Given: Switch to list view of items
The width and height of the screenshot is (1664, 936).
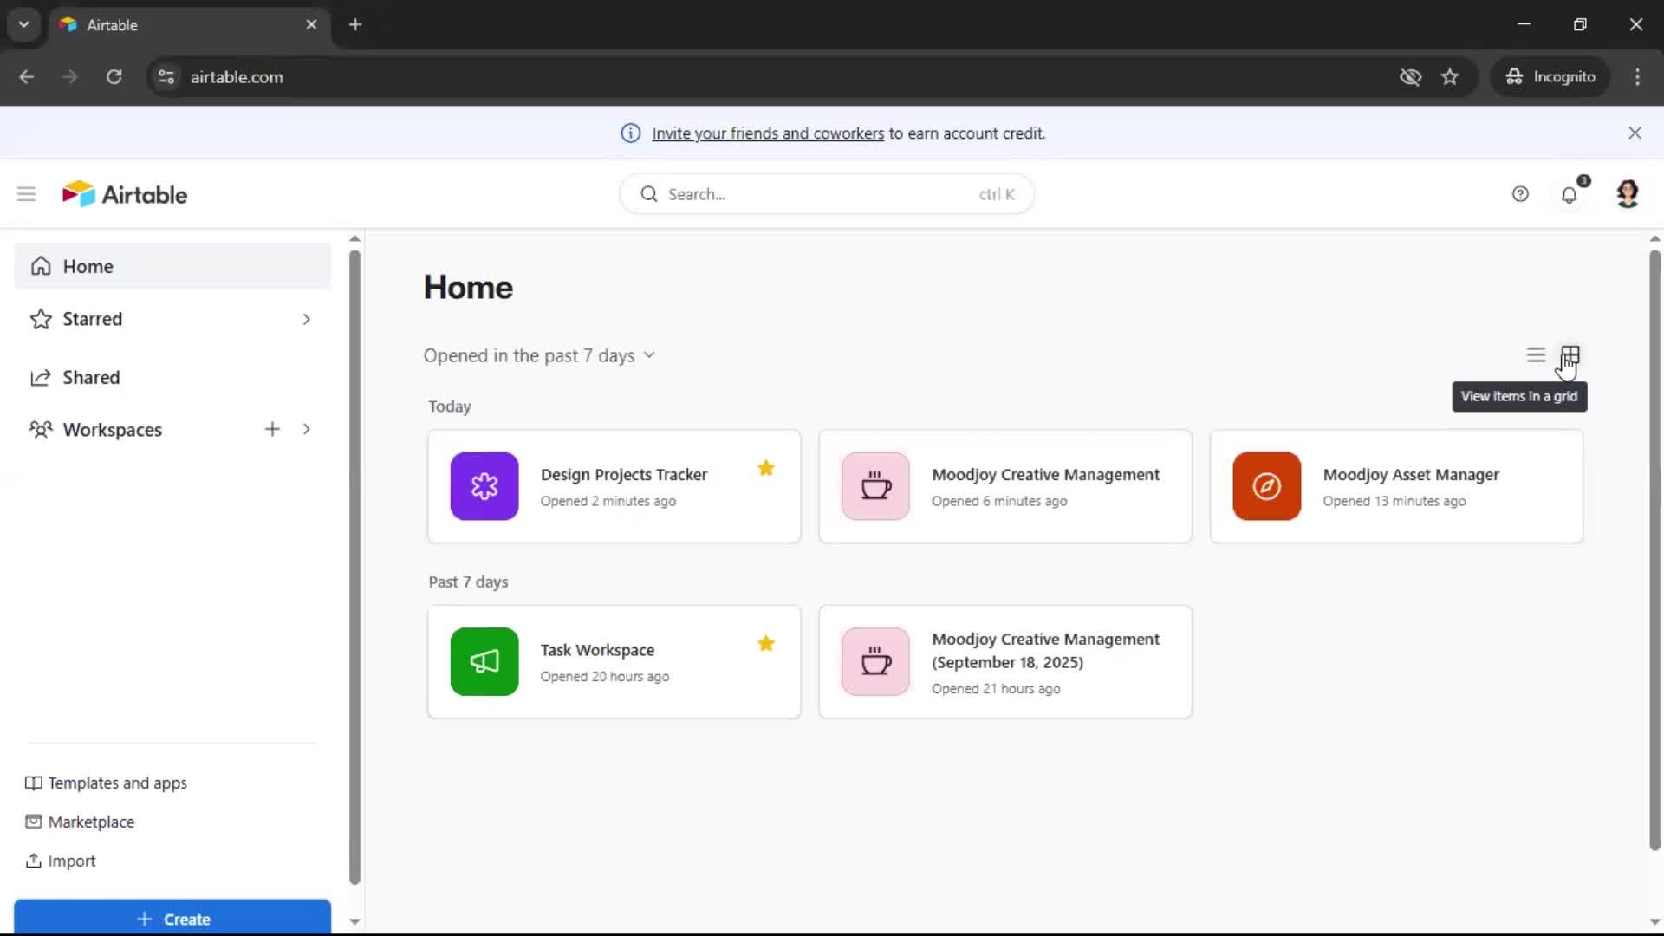Looking at the screenshot, I should tap(1536, 355).
